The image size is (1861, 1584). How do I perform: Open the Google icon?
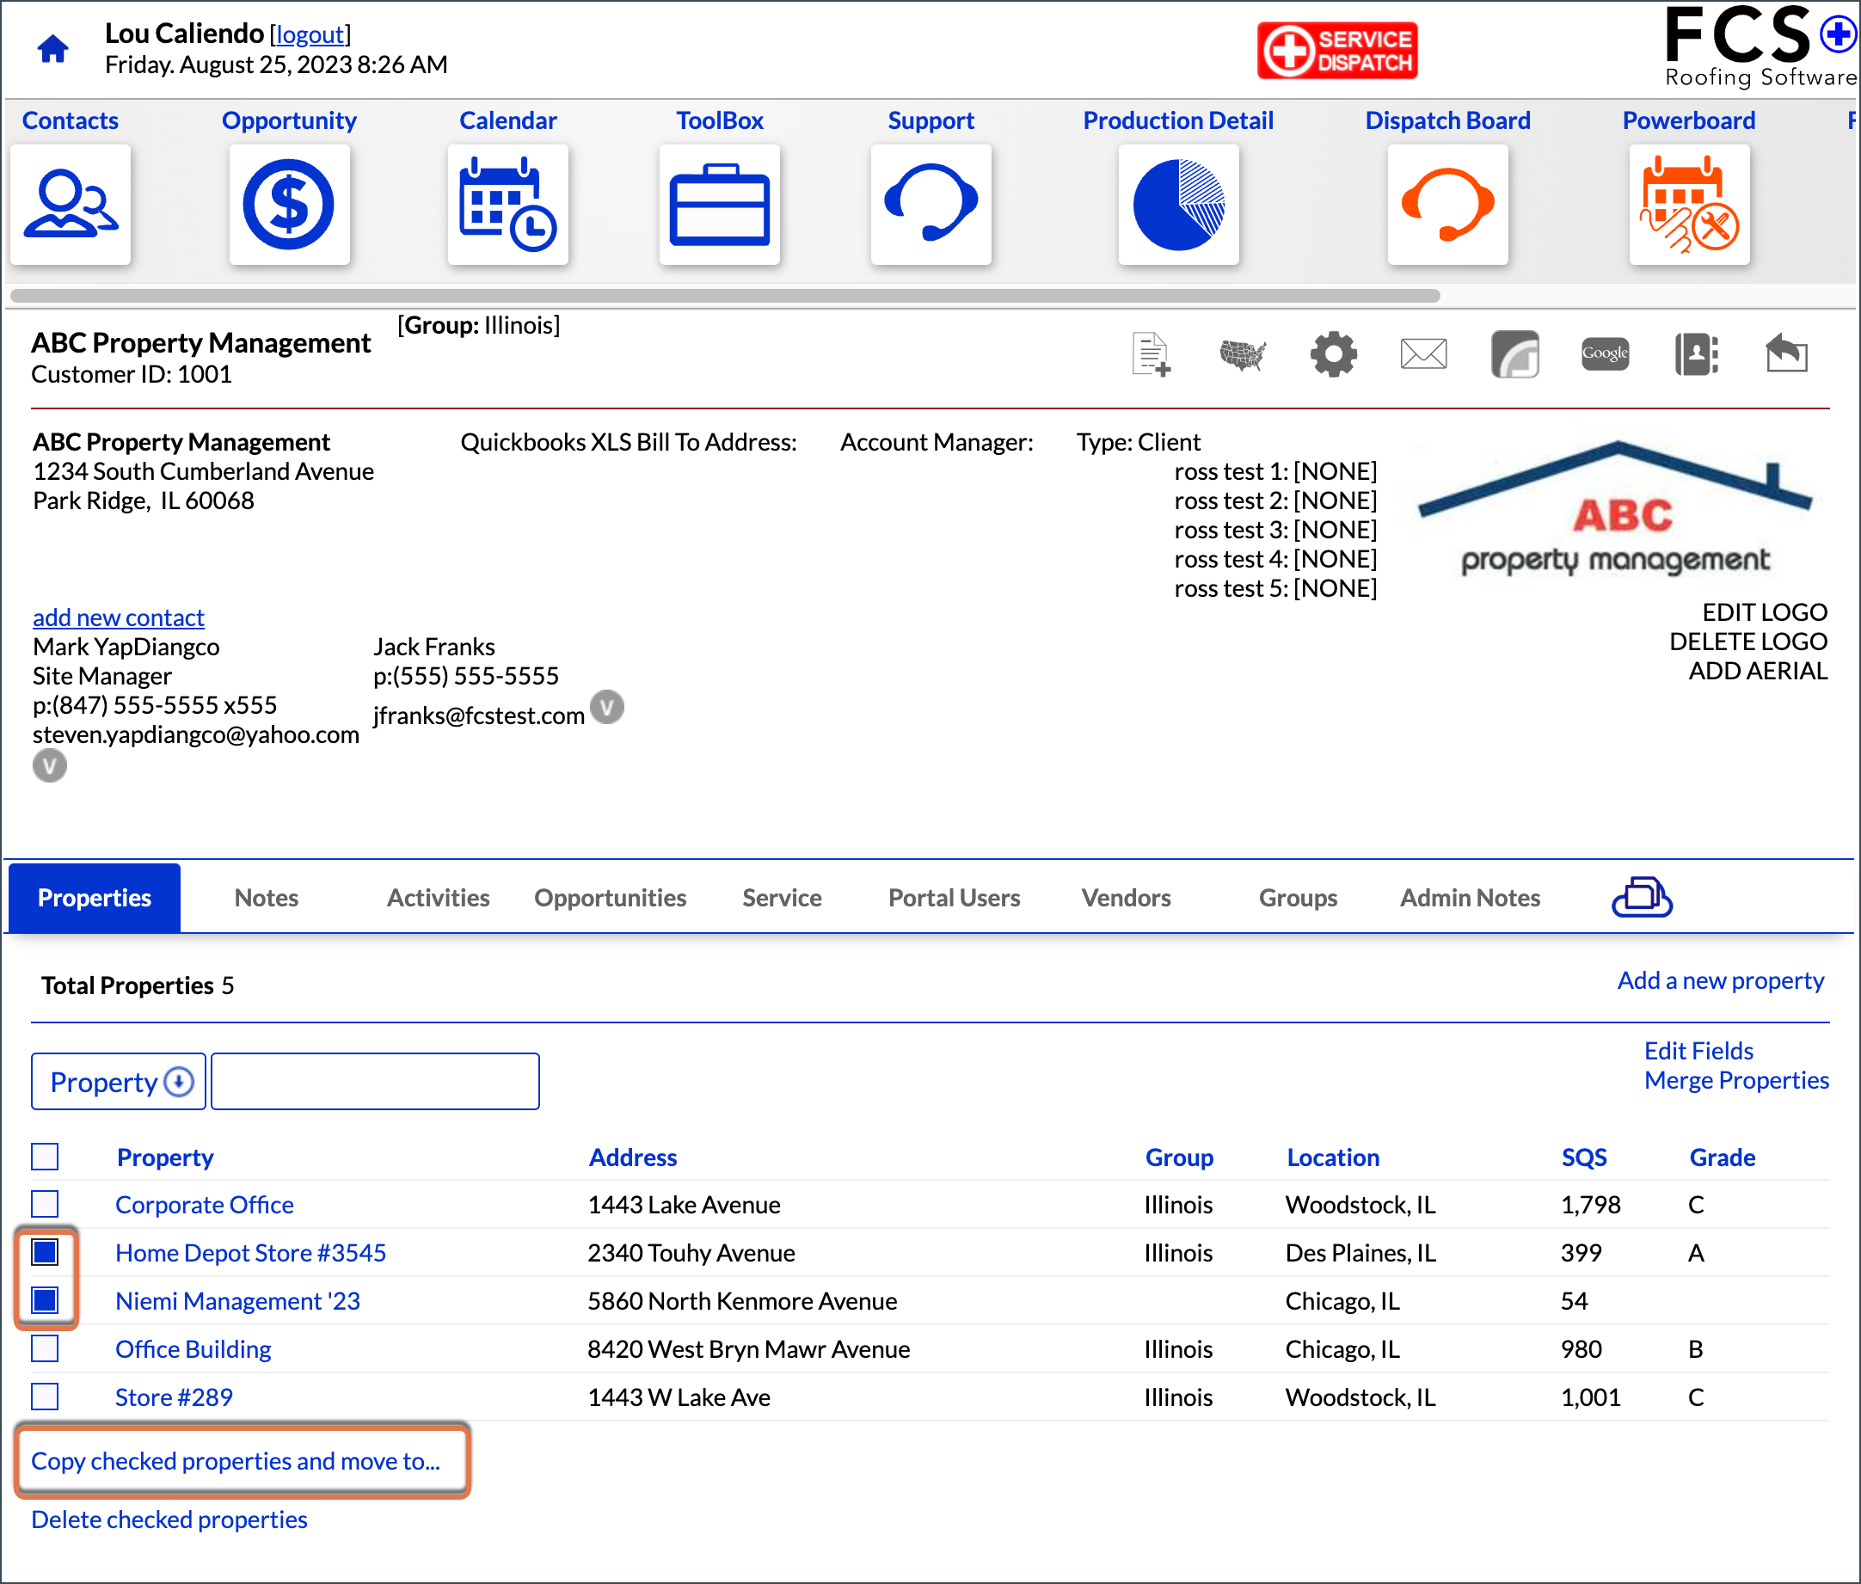[x=1605, y=353]
